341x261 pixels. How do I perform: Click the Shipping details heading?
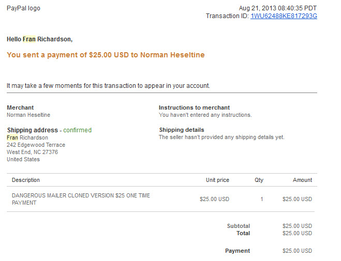click(182, 130)
